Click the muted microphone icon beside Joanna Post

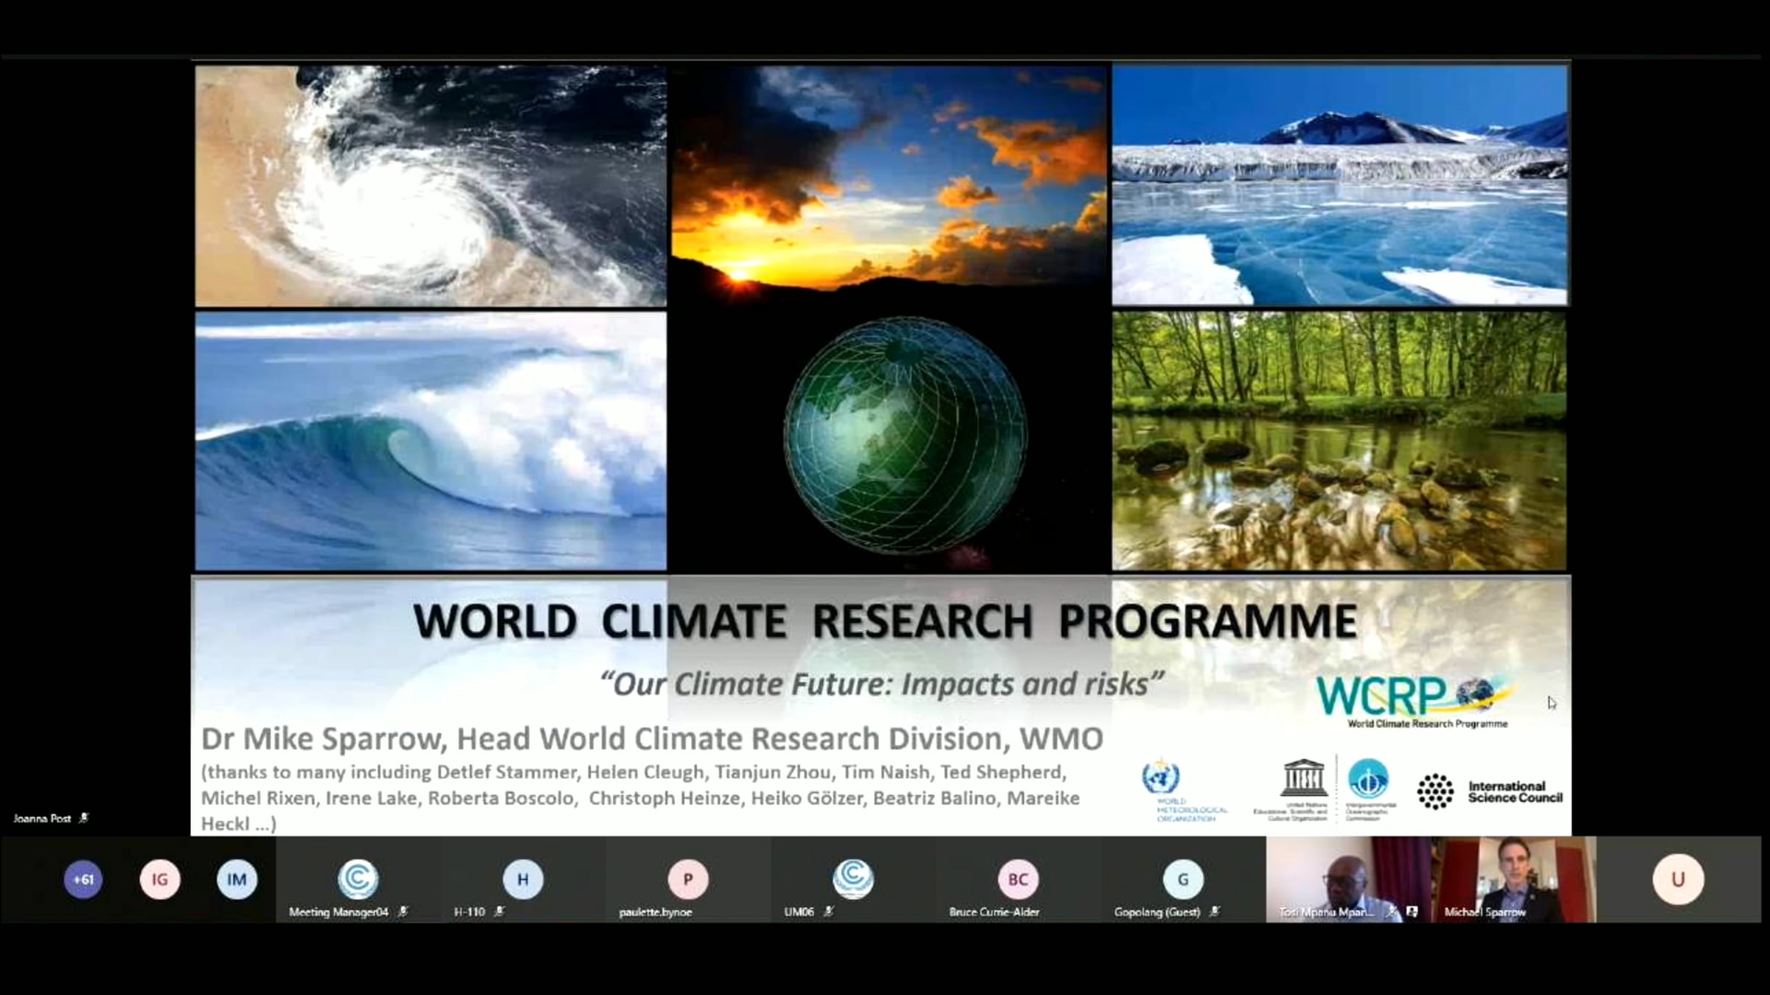click(x=84, y=818)
